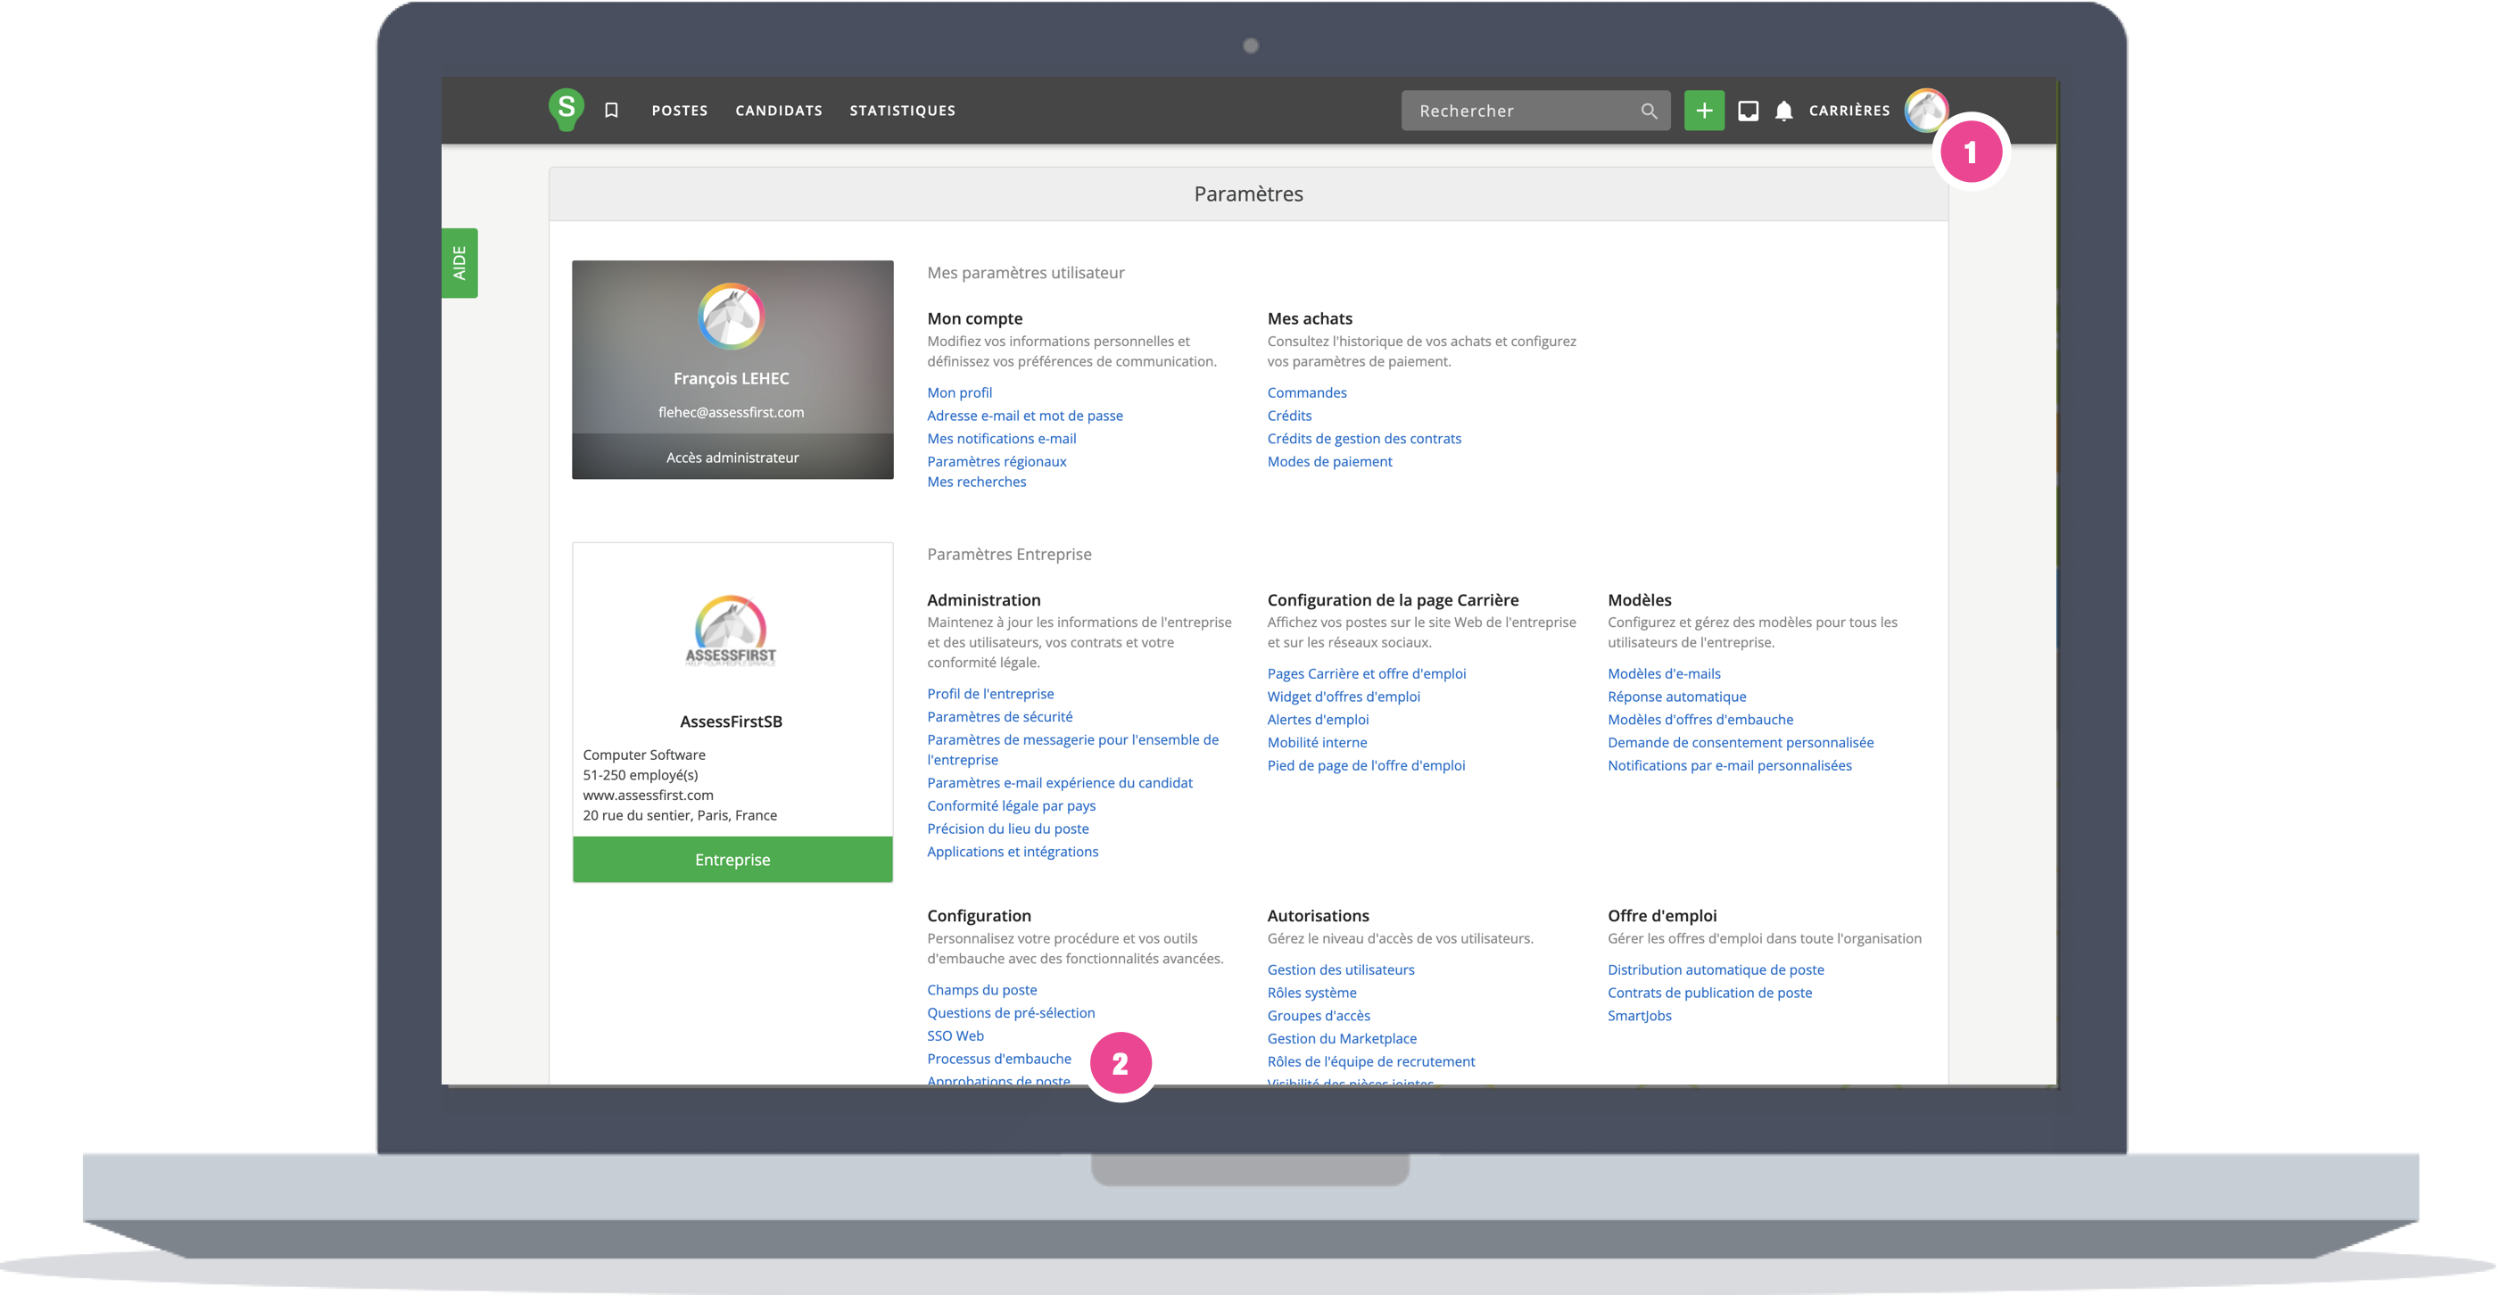Image resolution: width=2498 pixels, height=1295 pixels.
Task: Open Modèles d'e-mails link
Action: click(1663, 673)
